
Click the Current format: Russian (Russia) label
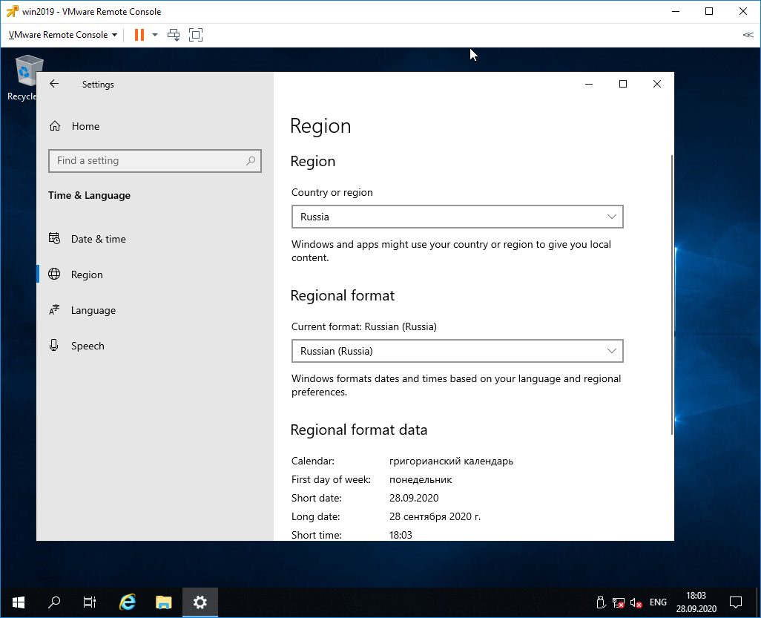tap(364, 326)
